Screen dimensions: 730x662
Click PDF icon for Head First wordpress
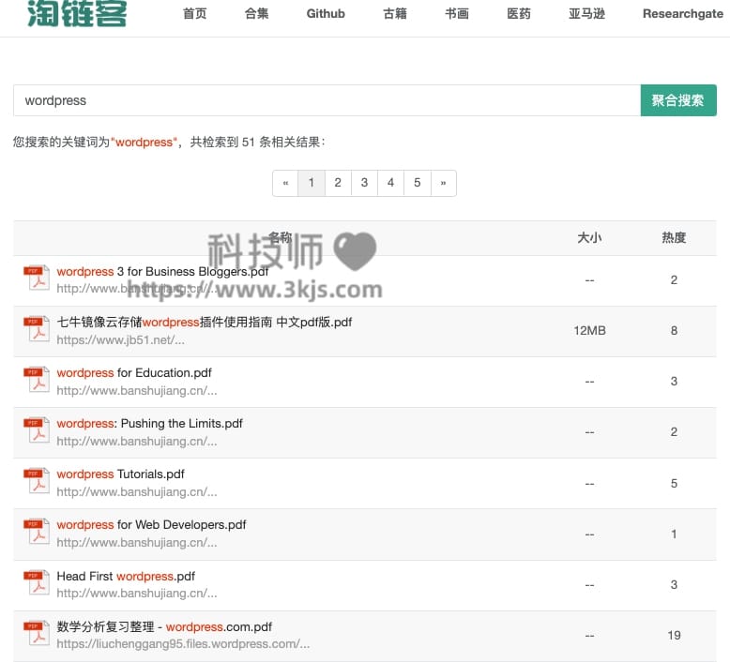click(37, 583)
